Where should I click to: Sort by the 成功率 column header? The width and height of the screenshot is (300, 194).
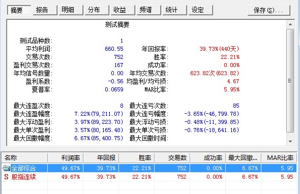tap(208, 157)
